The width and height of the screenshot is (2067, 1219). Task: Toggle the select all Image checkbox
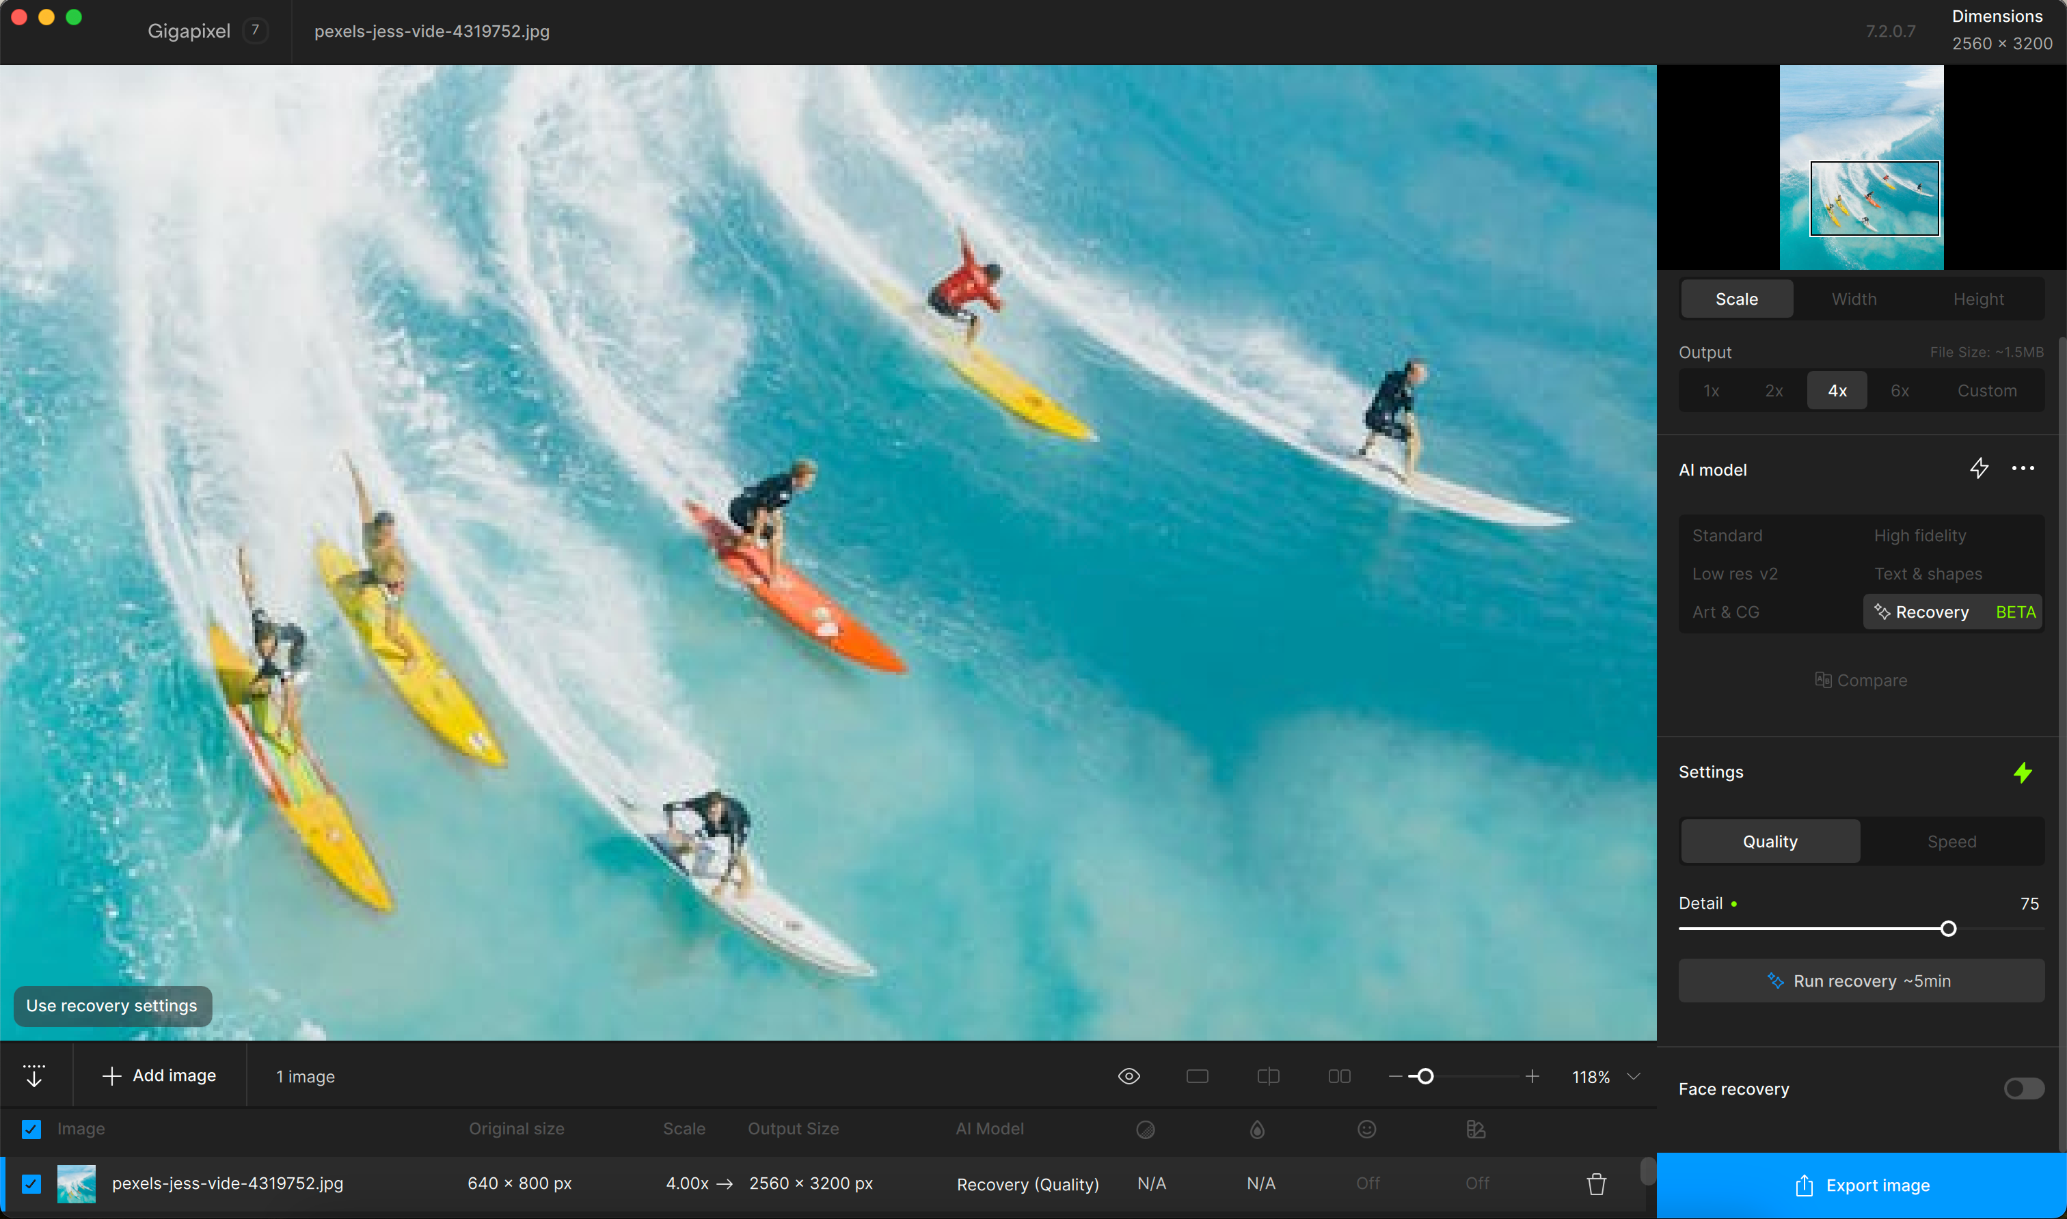[x=31, y=1129]
